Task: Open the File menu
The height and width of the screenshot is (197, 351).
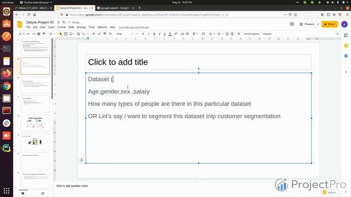Action: 28,27
